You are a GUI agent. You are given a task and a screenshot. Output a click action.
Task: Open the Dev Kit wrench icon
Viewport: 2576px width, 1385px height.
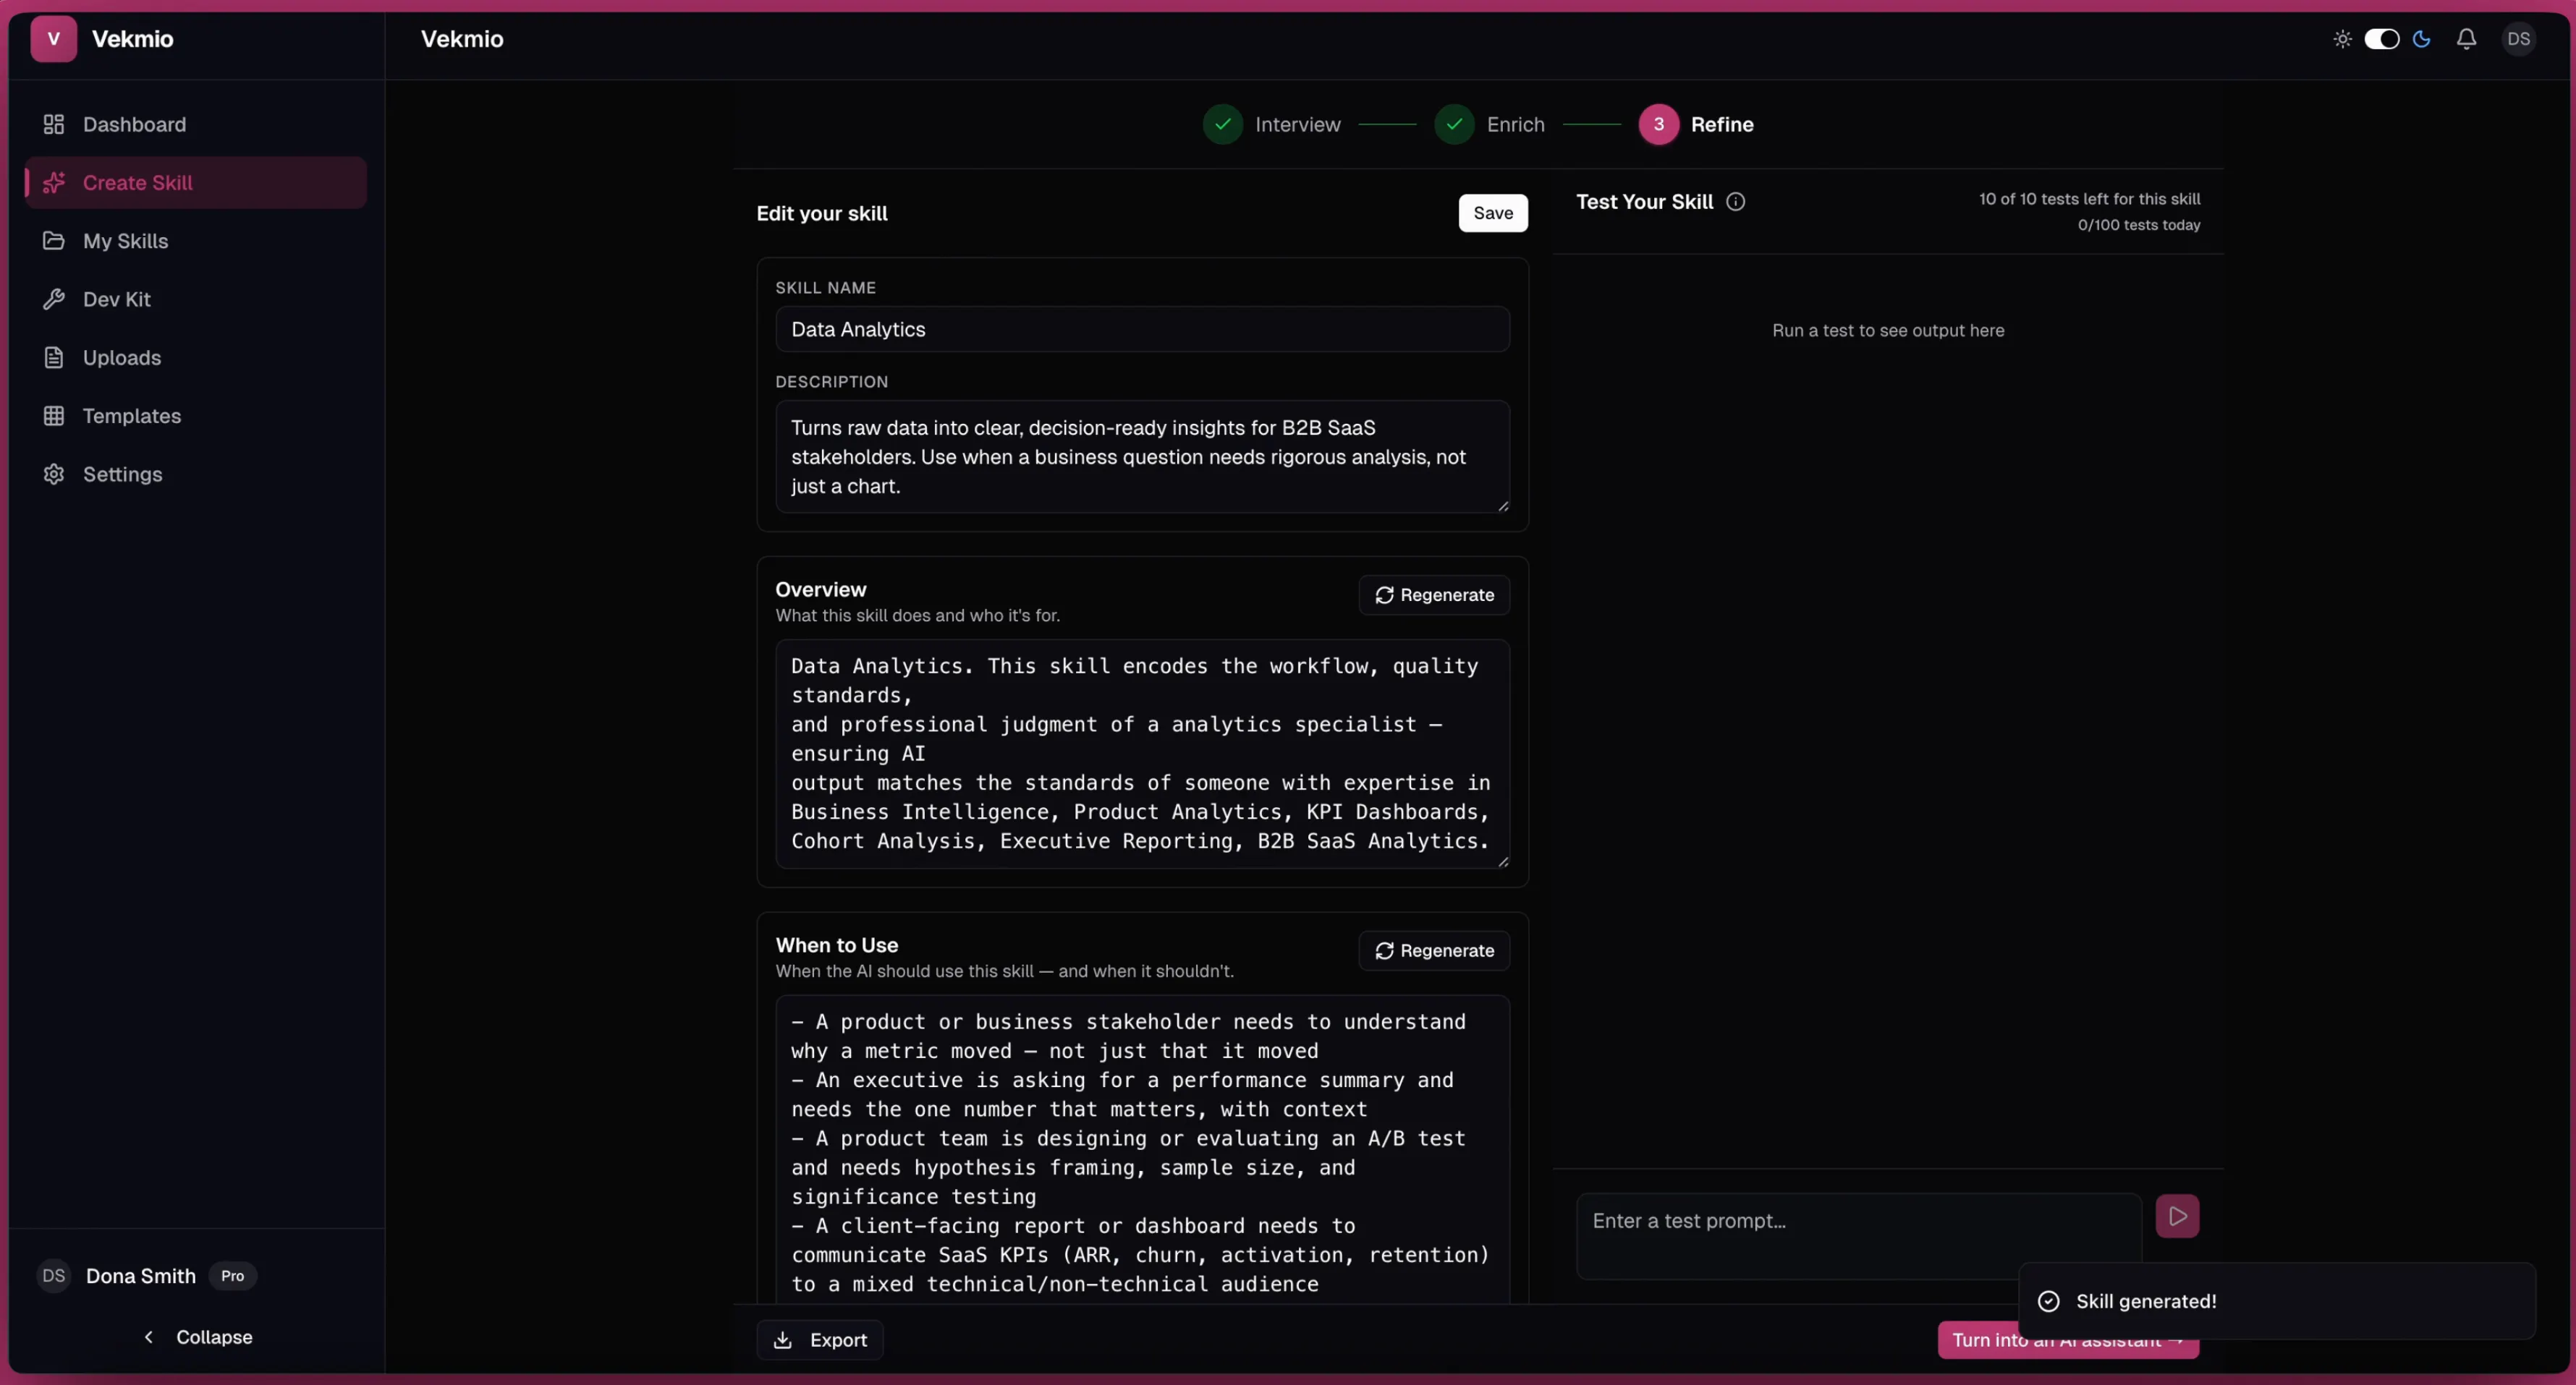pyautogui.click(x=54, y=299)
